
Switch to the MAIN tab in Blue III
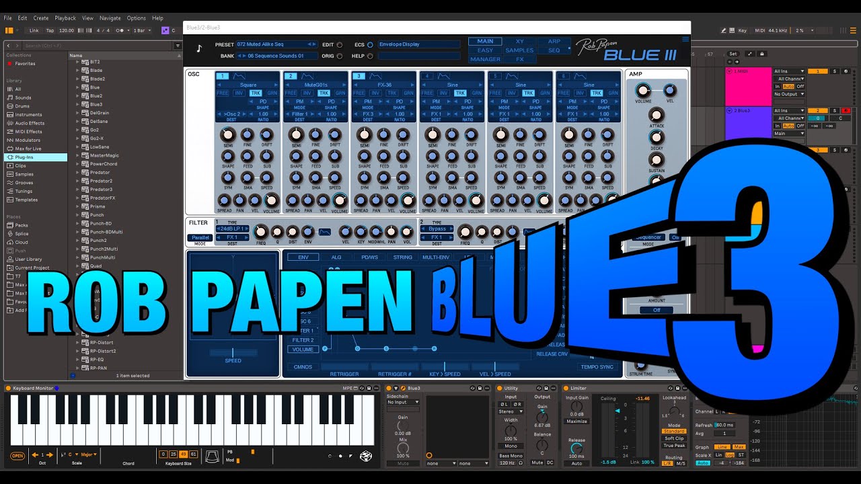(x=485, y=41)
